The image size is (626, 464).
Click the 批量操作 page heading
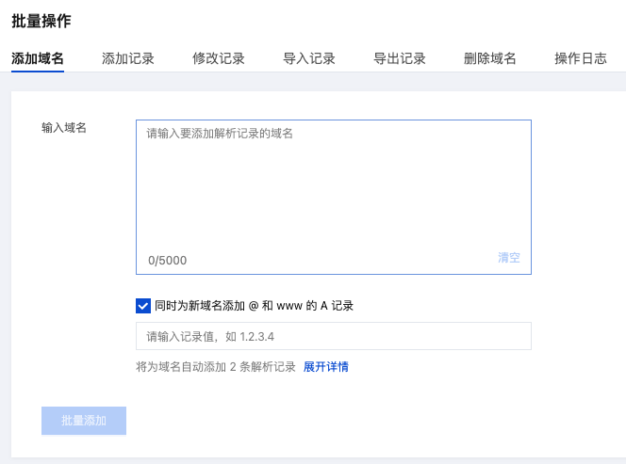[x=41, y=21]
